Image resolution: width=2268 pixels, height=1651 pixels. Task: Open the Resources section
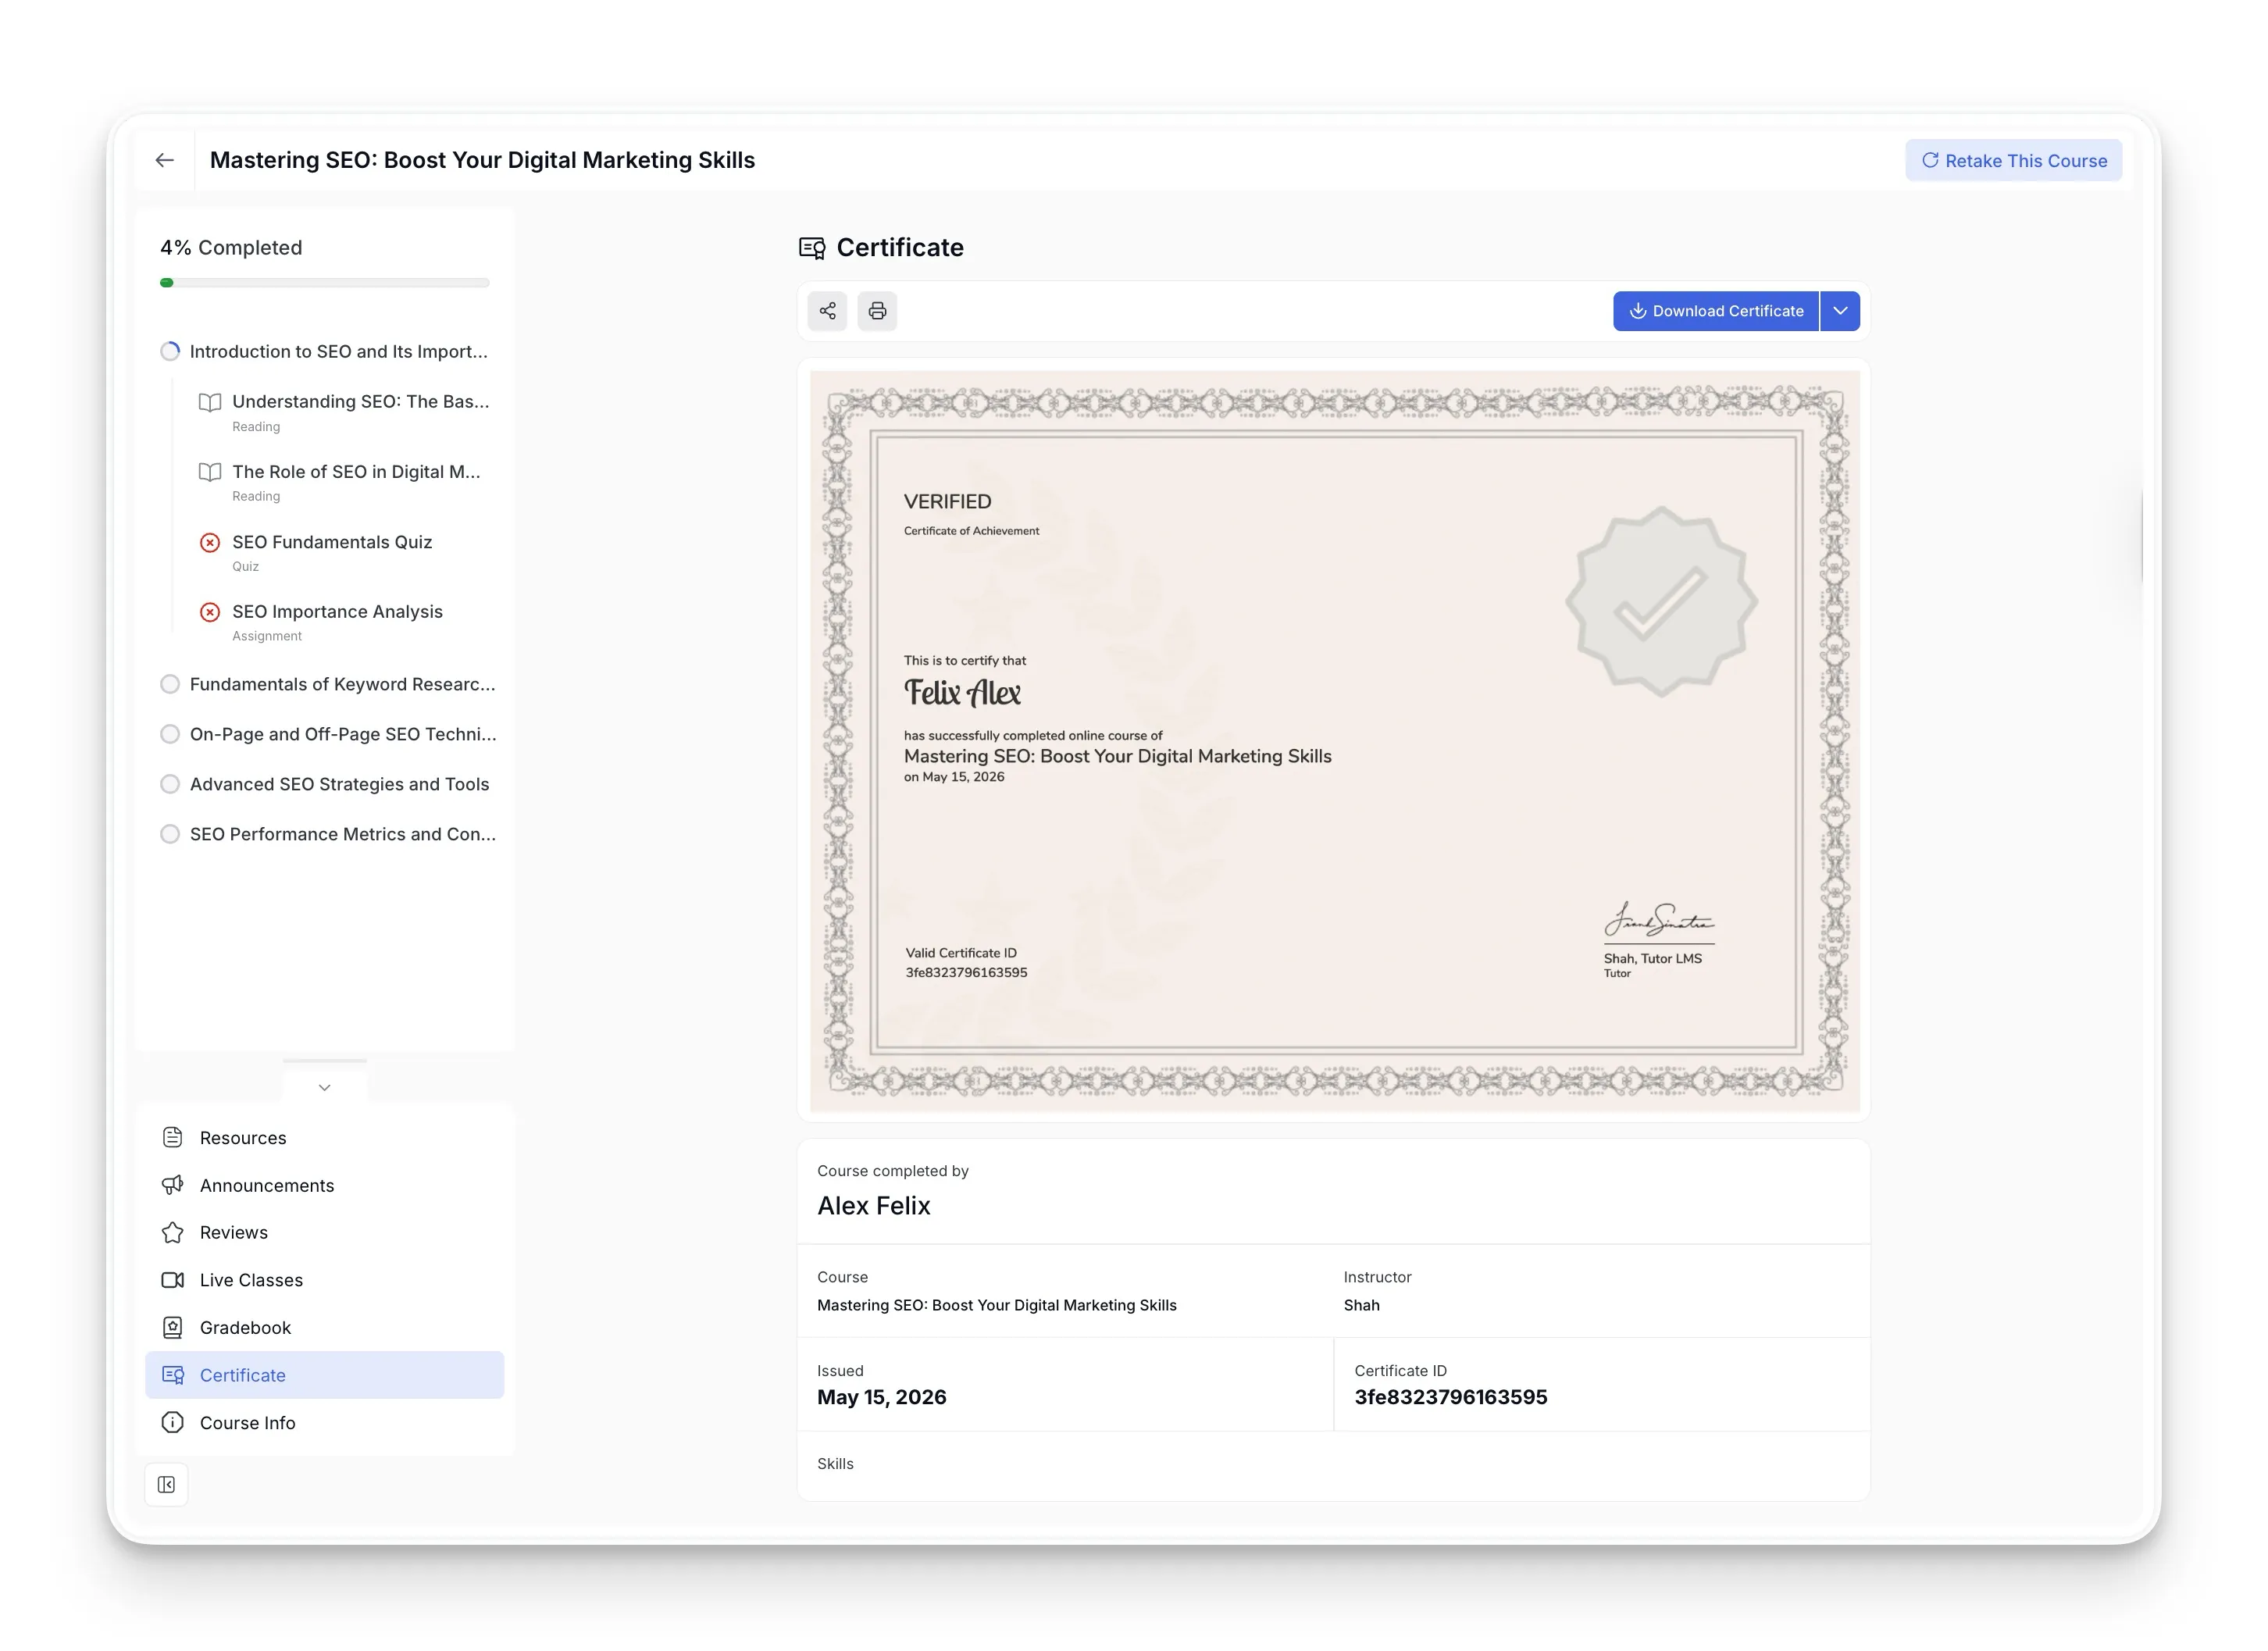pyautogui.click(x=324, y=1138)
